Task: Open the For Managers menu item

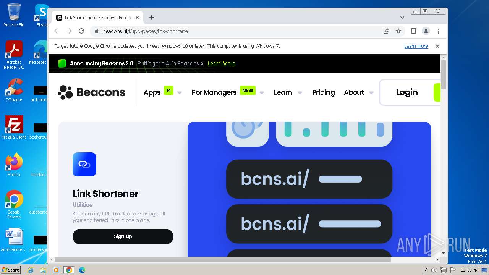Action: pyautogui.click(x=214, y=92)
